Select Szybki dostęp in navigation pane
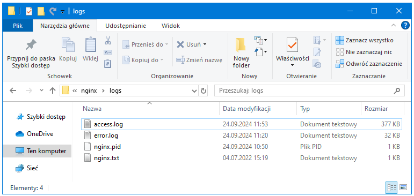This screenshot has width=414, height=196. (41, 117)
